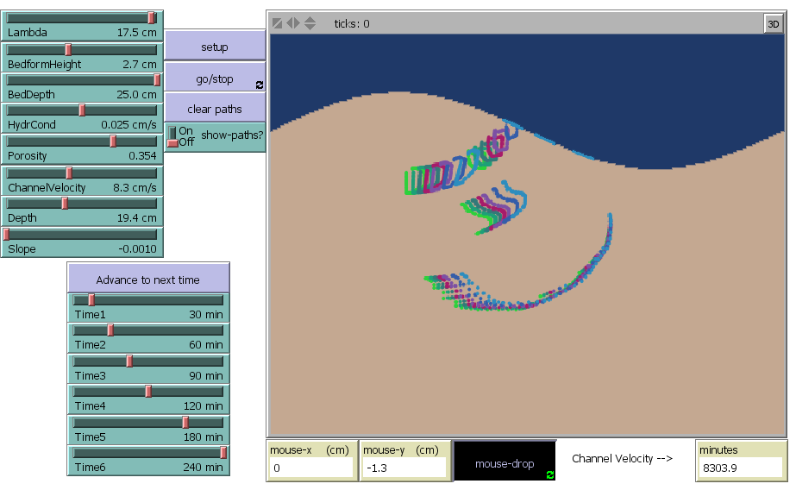
Task: Click the Time4 slider handle
Action: [x=148, y=392]
